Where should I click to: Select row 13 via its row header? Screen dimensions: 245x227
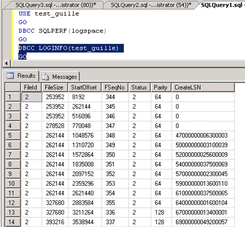13,212
